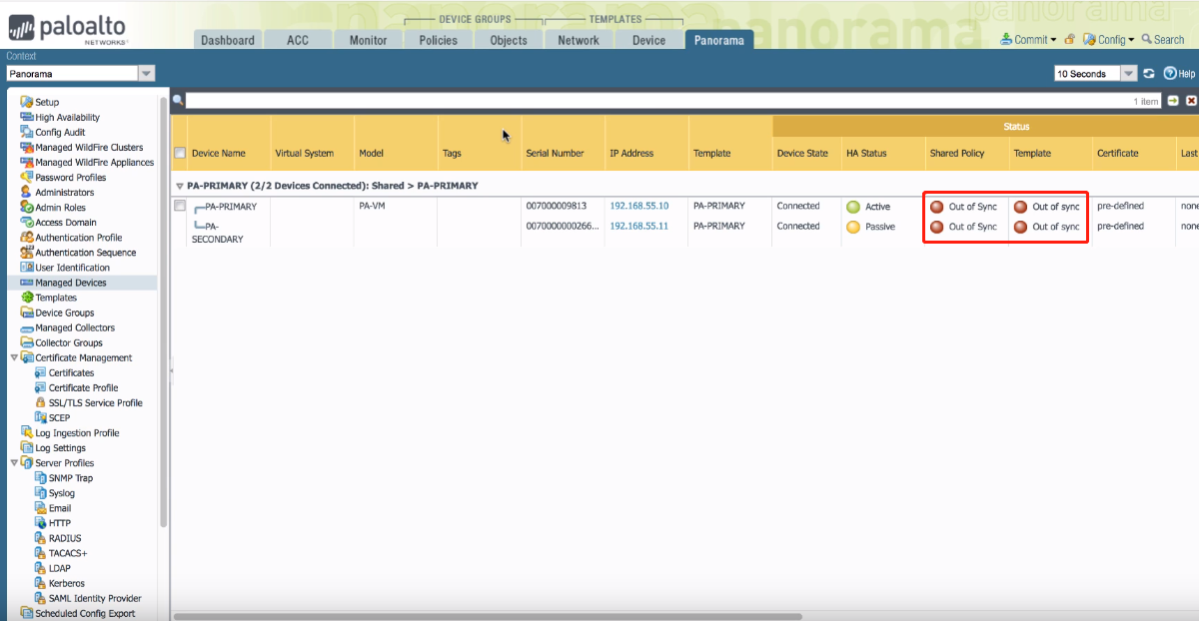
Task: Click the green arrow apply-filter icon
Action: pos(1173,101)
